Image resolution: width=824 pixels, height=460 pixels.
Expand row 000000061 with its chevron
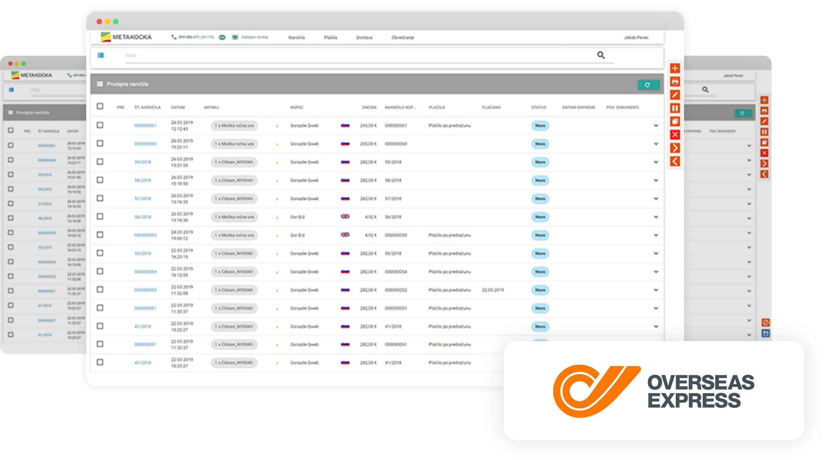click(x=656, y=126)
